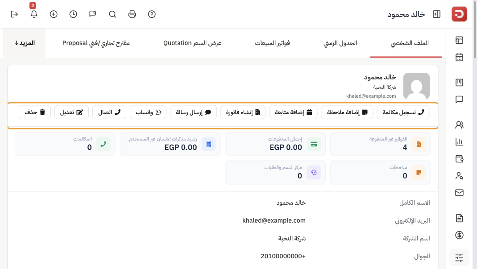Image resolution: width=477 pixels, height=269 pixels.
Task: Open the users/contacts sidebar icon
Action: 459,125
